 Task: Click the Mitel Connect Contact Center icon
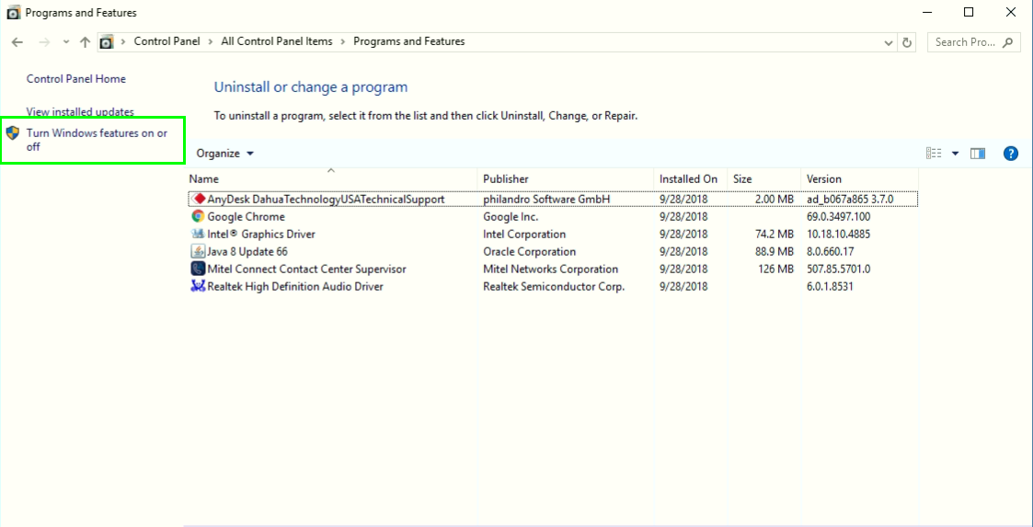pyautogui.click(x=198, y=269)
